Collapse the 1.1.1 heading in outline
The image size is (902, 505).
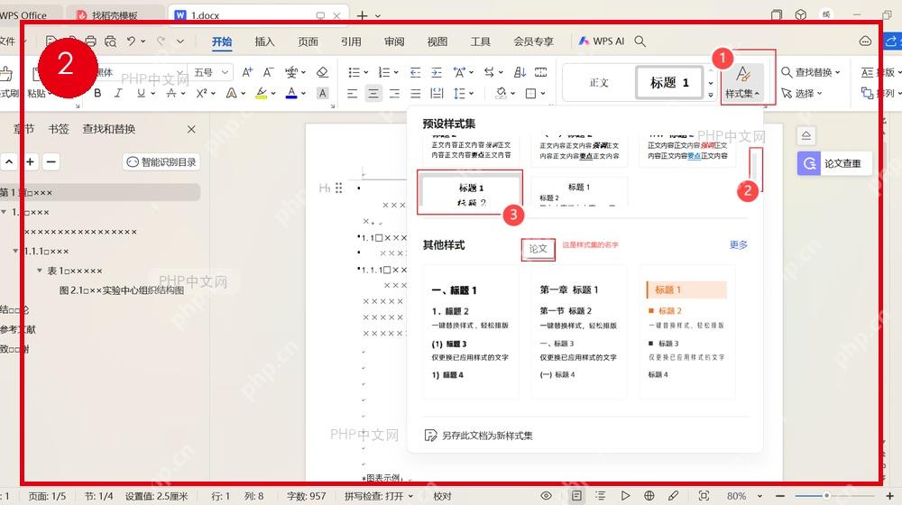[15, 251]
